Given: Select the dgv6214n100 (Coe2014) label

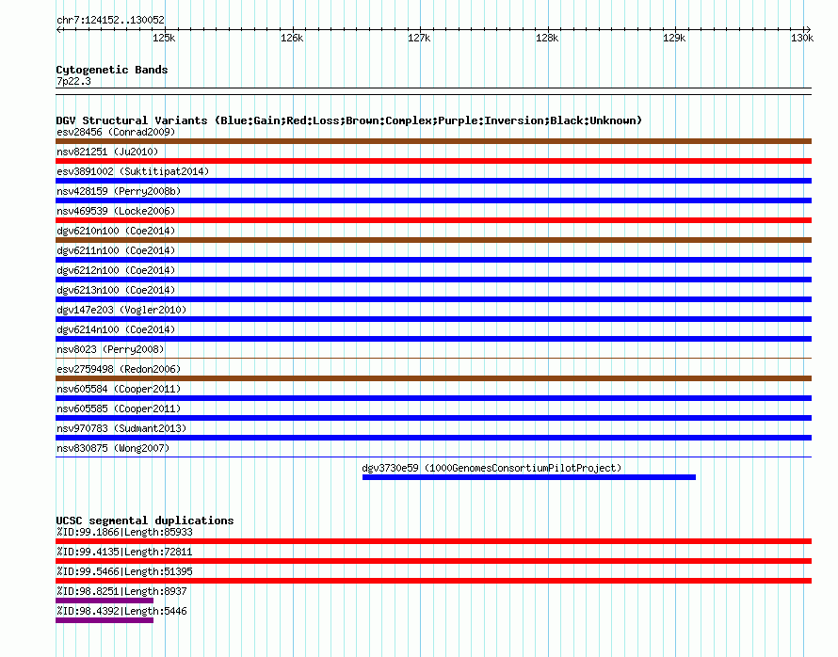Looking at the screenshot, I should click(116, 329).
